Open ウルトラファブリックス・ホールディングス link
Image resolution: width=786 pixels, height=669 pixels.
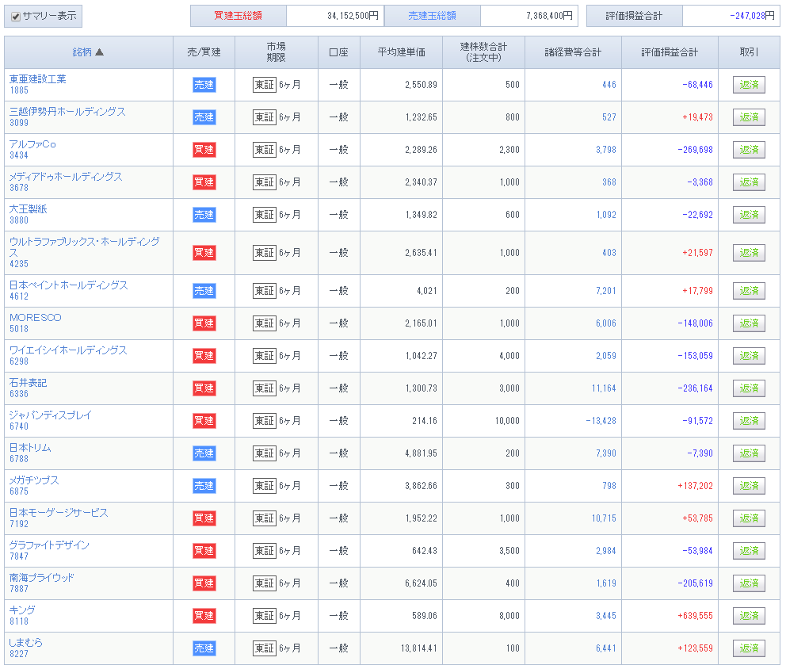pos(84,247)
